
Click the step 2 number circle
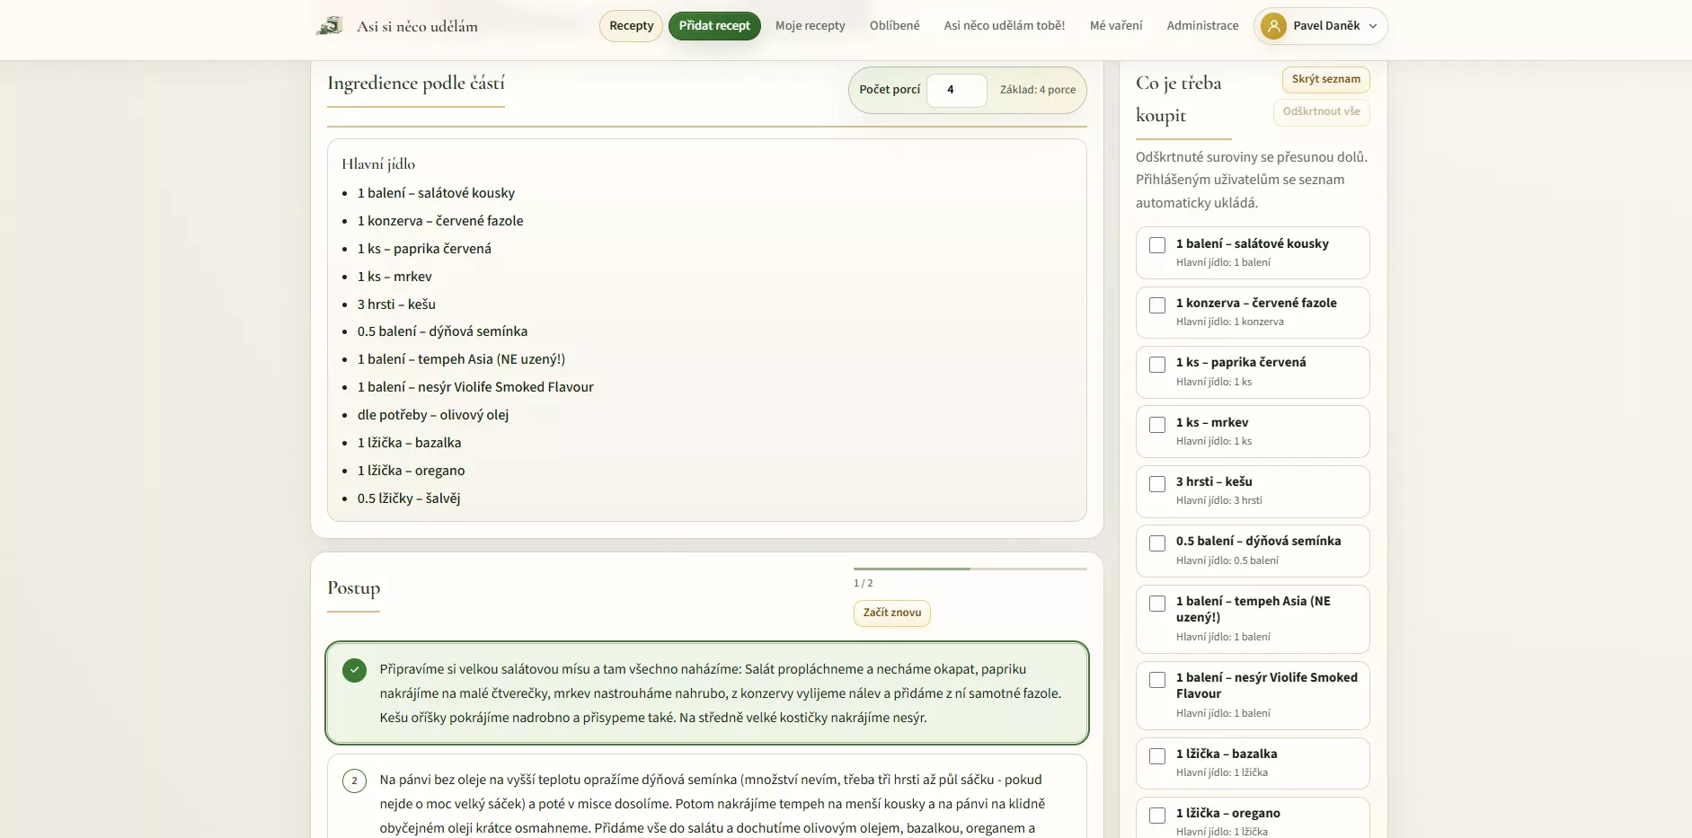[354, 781]
